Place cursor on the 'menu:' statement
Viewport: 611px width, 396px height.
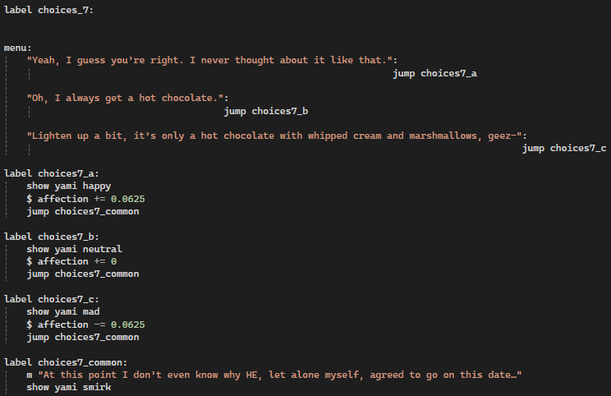pyautogui.click(x=18, y=48)
